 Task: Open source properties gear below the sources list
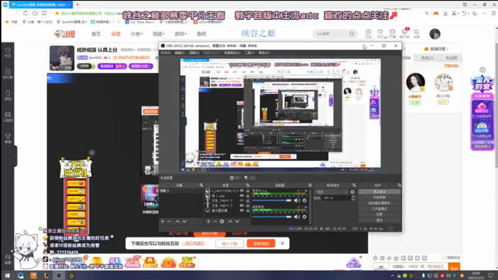(222, 222)
